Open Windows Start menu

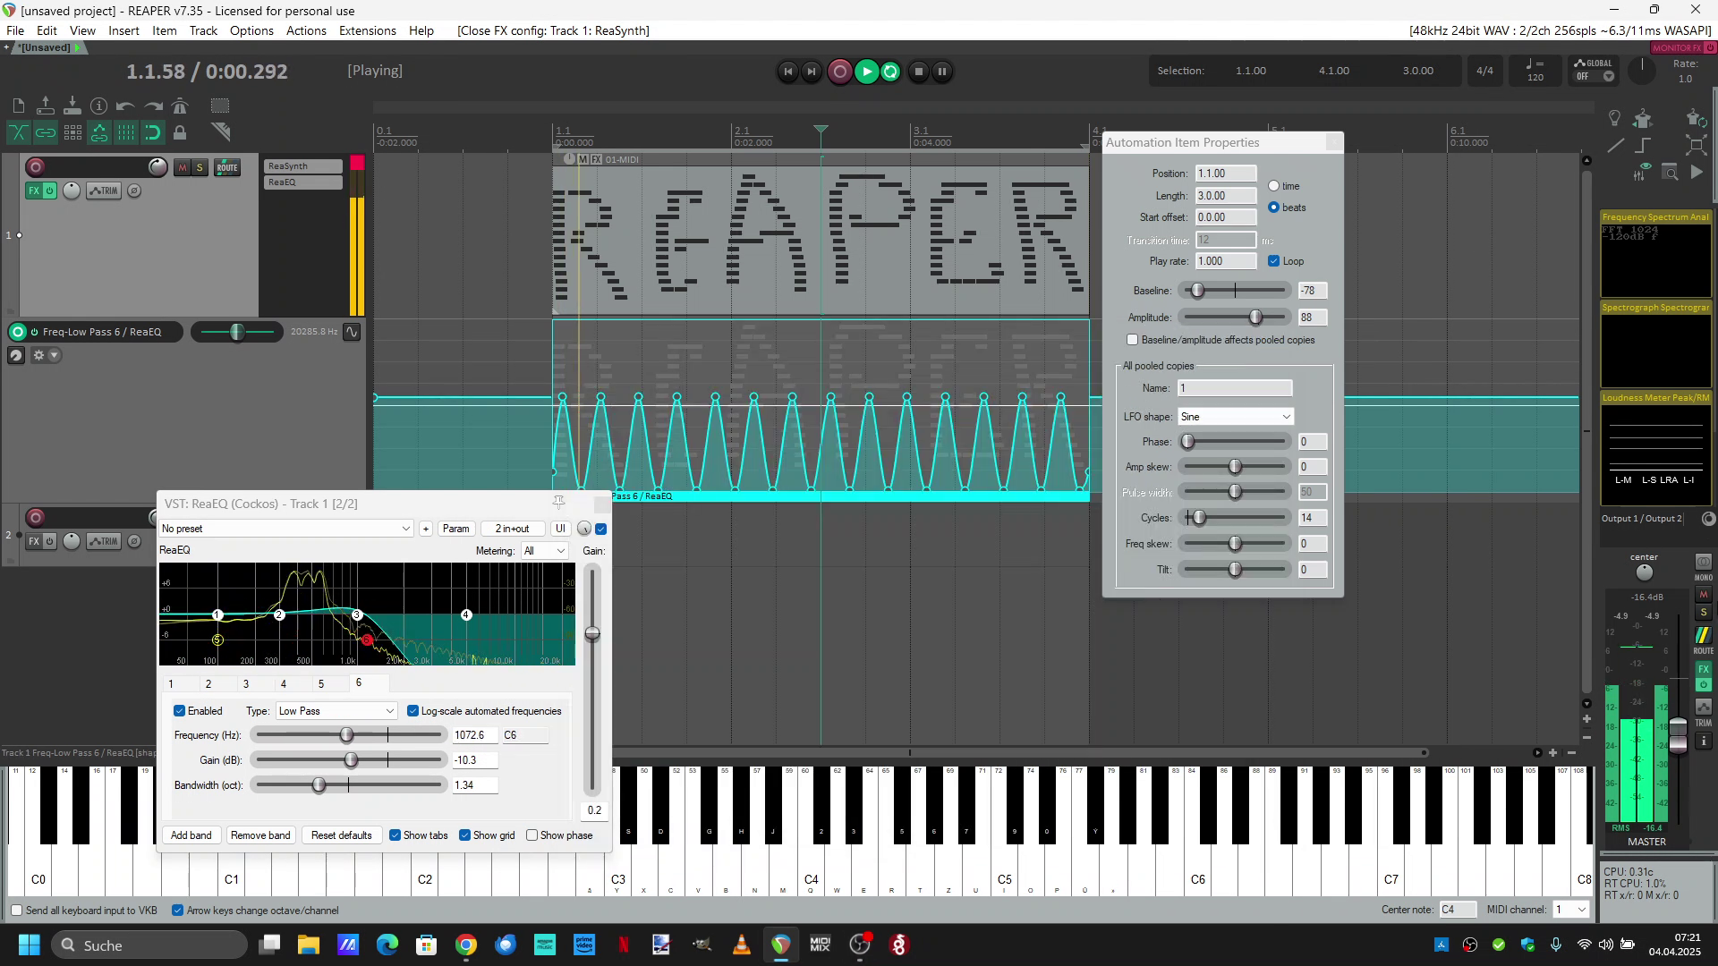(29, 945)
